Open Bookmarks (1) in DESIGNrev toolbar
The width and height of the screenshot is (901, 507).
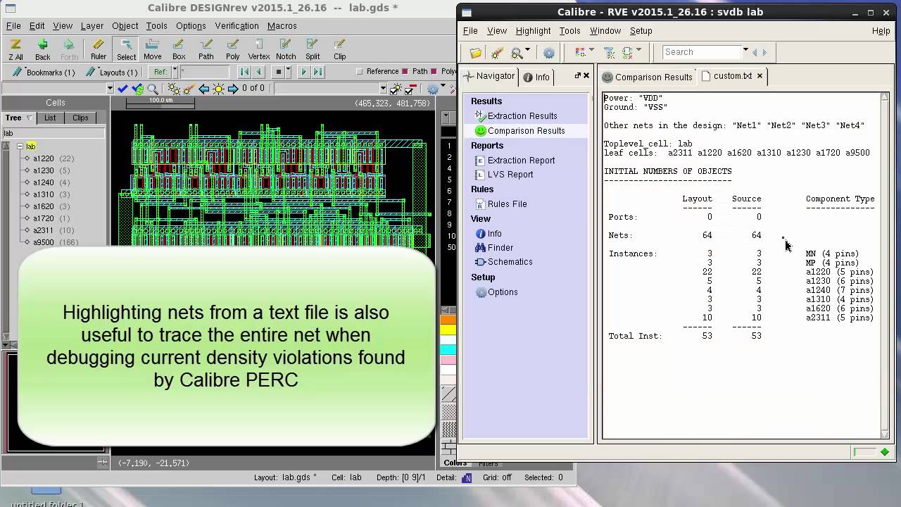click(x=44, y=72)
